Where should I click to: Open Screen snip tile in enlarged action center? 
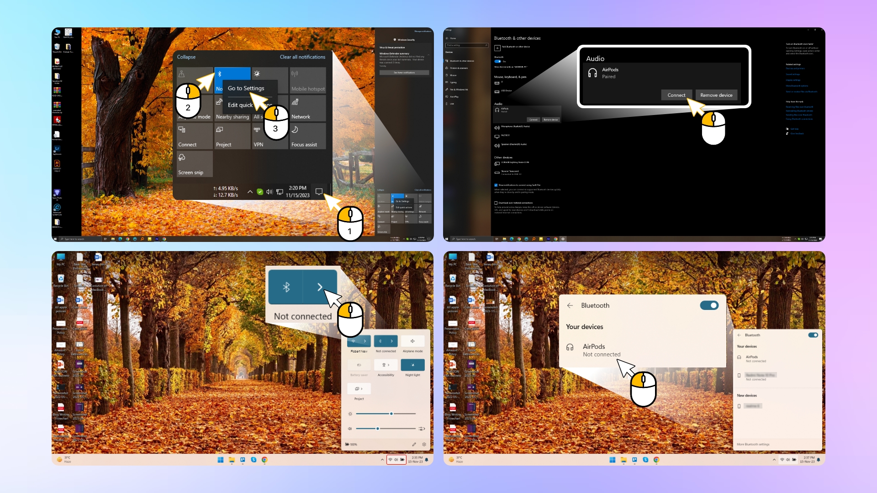[x=195, y=164]
